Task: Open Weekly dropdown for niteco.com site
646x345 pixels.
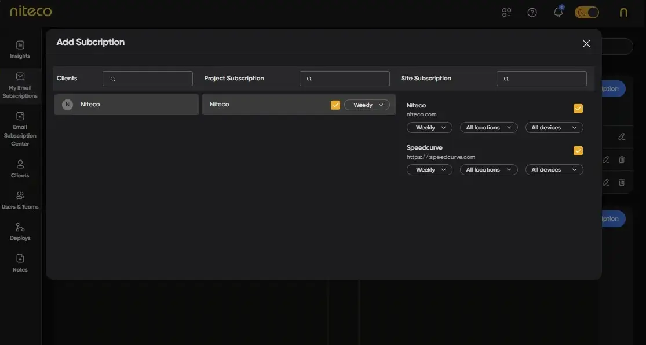Action: pyautogui.click(x=429, y=127)
